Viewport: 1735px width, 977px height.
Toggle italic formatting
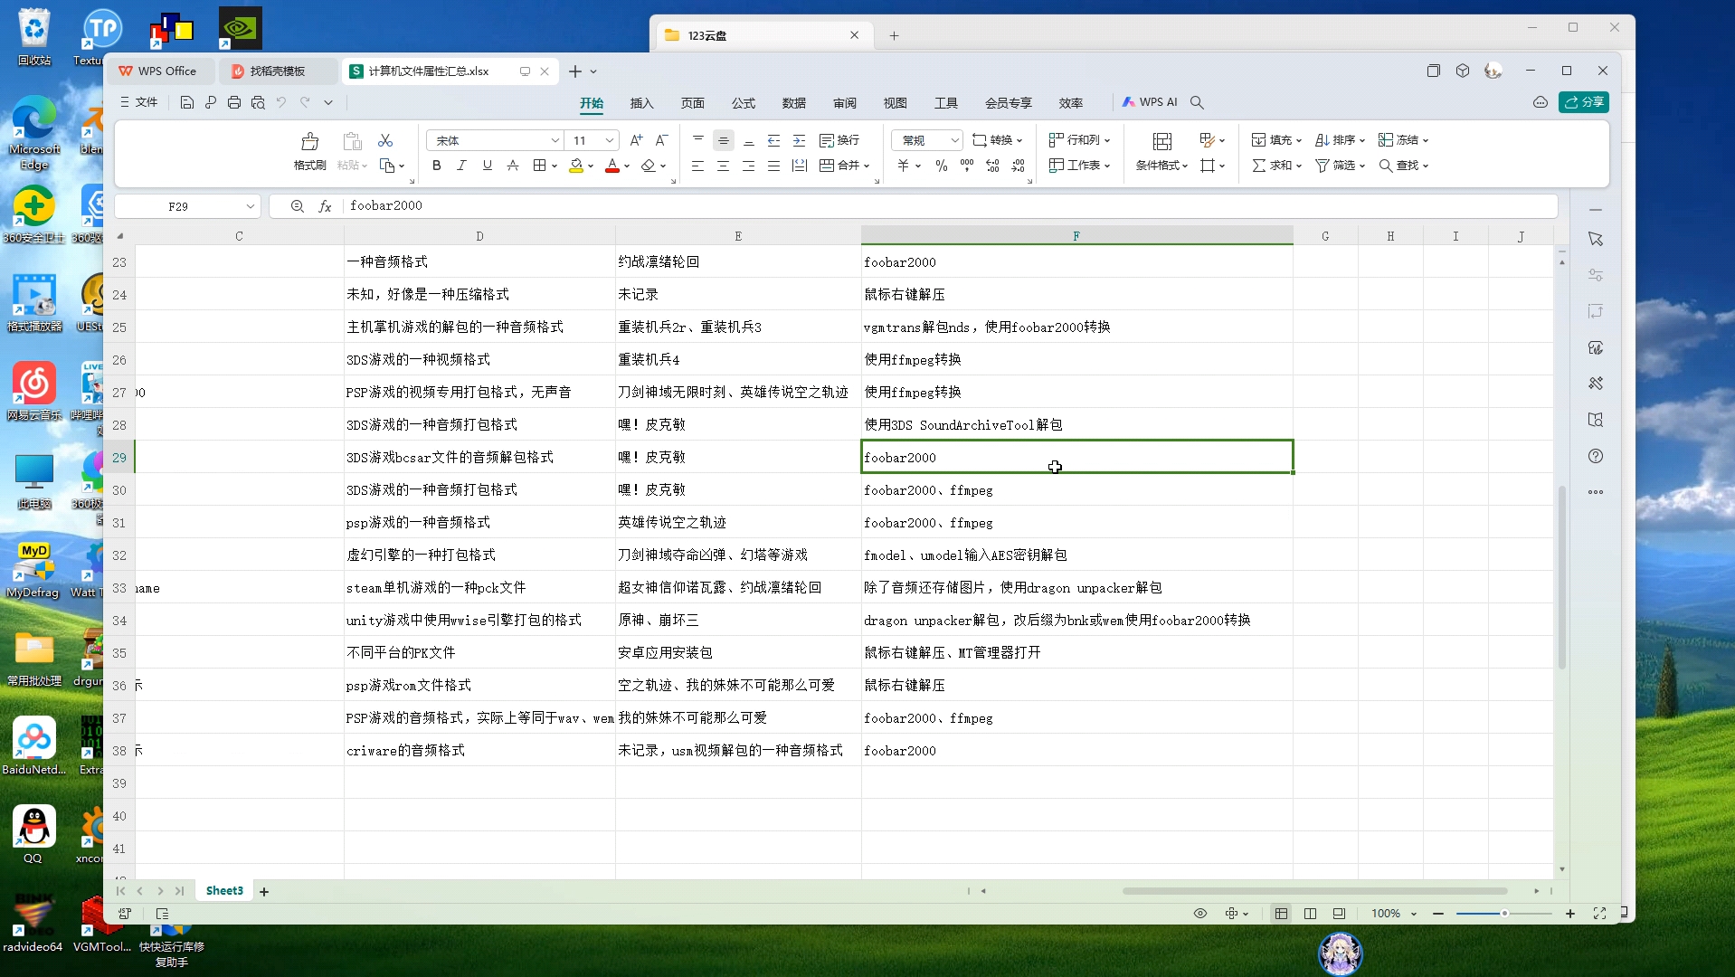coord(461,166)
